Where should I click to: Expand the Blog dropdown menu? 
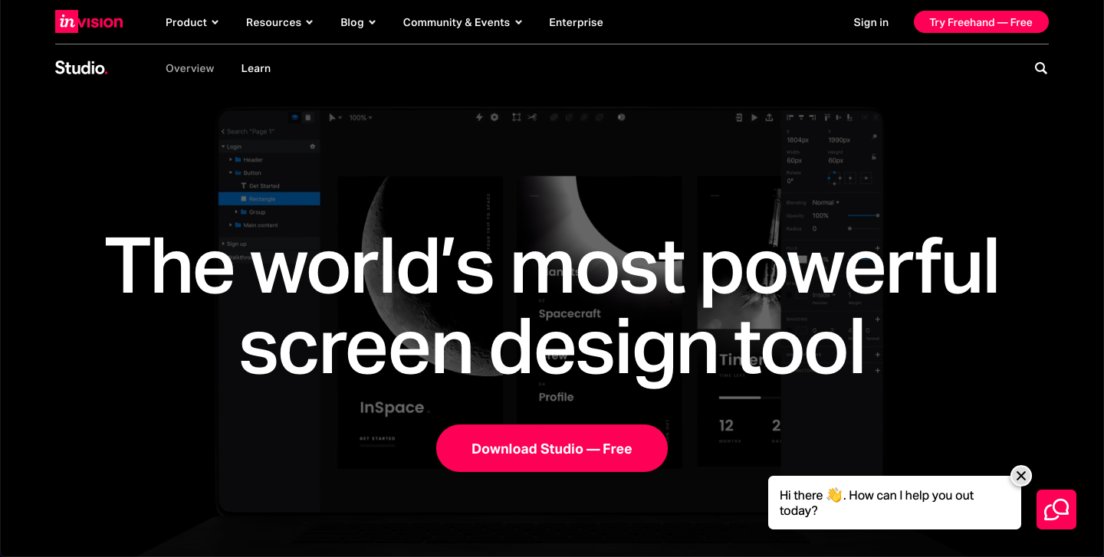tap(358, 22)
